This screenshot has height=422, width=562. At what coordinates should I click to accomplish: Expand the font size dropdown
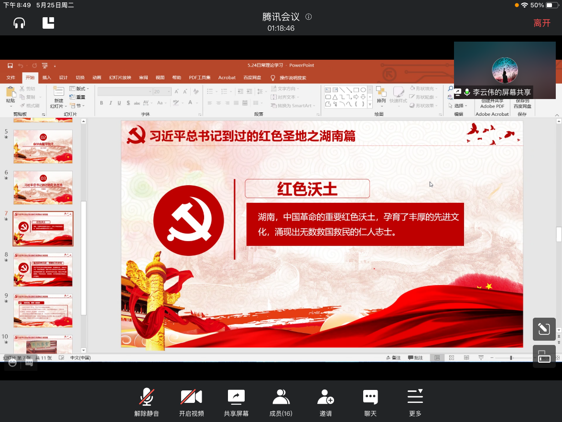[169, 91]
